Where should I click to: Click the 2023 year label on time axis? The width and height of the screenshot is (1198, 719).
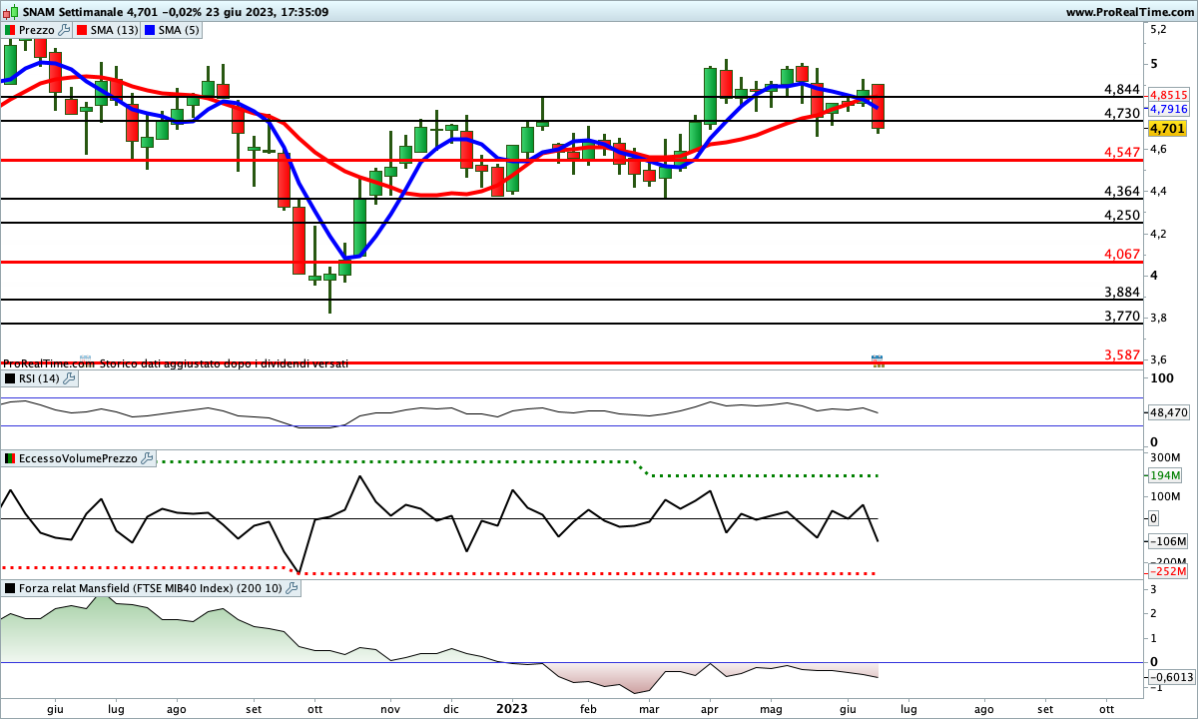511,708
